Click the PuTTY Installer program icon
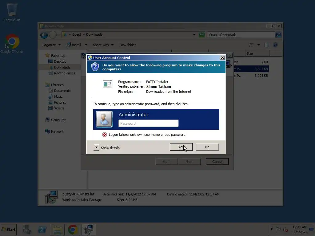The image size is (315, 236). click(x=107, y=84)
